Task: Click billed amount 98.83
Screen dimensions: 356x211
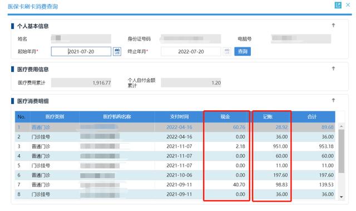Action: coord(282,185)
